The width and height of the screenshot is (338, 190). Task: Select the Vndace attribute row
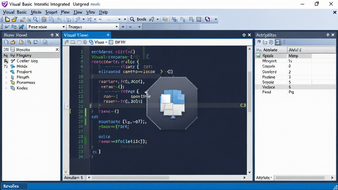tap(295, 87)
